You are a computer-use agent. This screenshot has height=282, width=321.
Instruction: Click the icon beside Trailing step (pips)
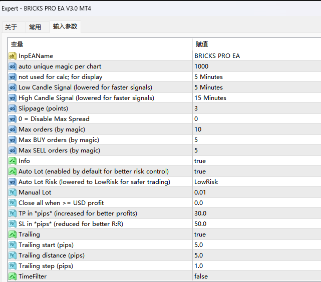tap(13, 266)
